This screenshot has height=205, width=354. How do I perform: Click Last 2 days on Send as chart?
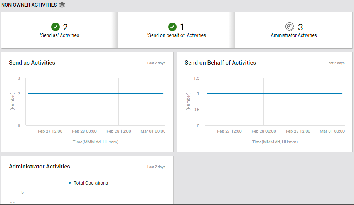(156, 63)
